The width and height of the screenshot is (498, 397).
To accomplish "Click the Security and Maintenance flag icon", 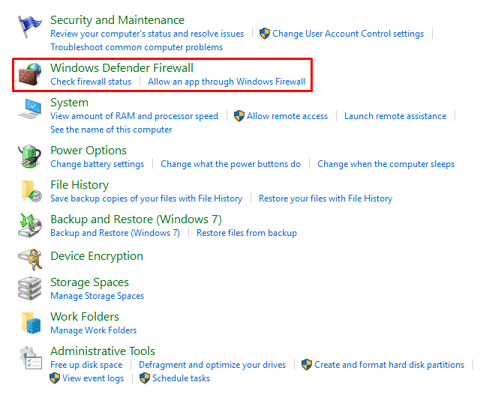I will pyautogui.click(x=29, y=27).
